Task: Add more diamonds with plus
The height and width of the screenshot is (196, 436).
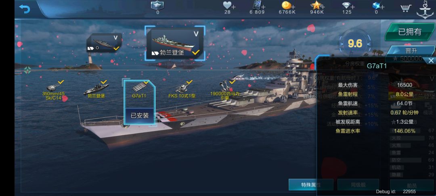Action: [352, 7]
